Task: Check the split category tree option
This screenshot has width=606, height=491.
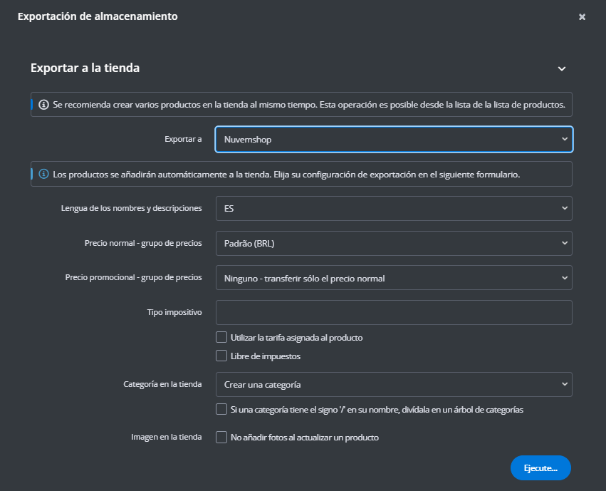Action: 221,410
